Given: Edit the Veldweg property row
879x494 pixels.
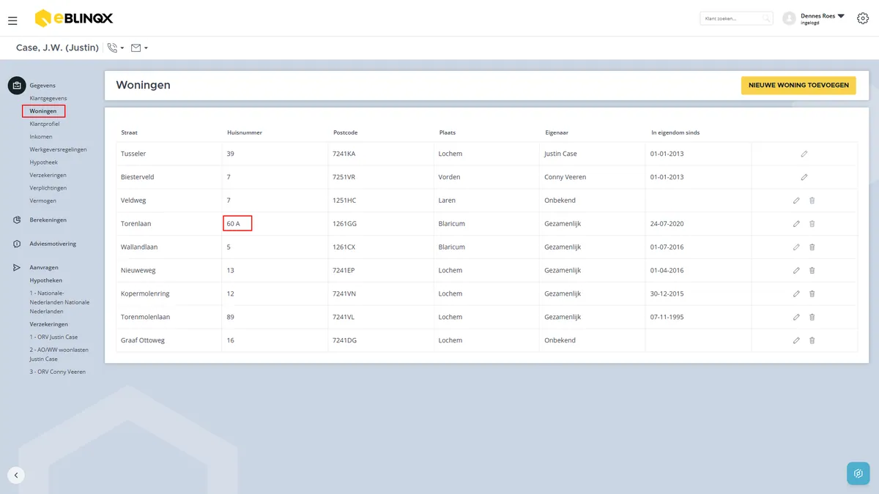Looking at the screenshot, I should (x=796, y=201).
